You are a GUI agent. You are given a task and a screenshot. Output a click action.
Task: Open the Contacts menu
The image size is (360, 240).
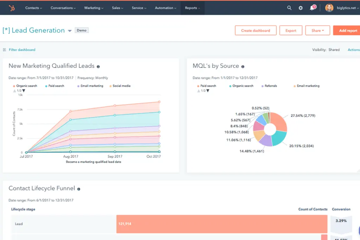pos(33,8)
